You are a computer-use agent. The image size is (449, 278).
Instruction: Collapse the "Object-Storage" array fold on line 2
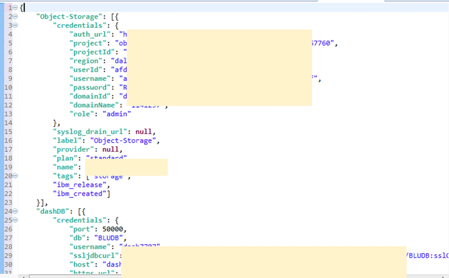pos(15,17)
